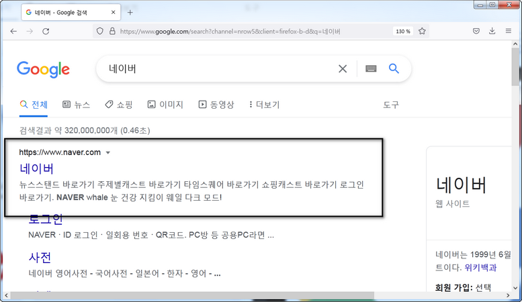Click the https://www.naver.com result URL text
Viewport: 522px width, 302px height.
click(x=60, y=152)
